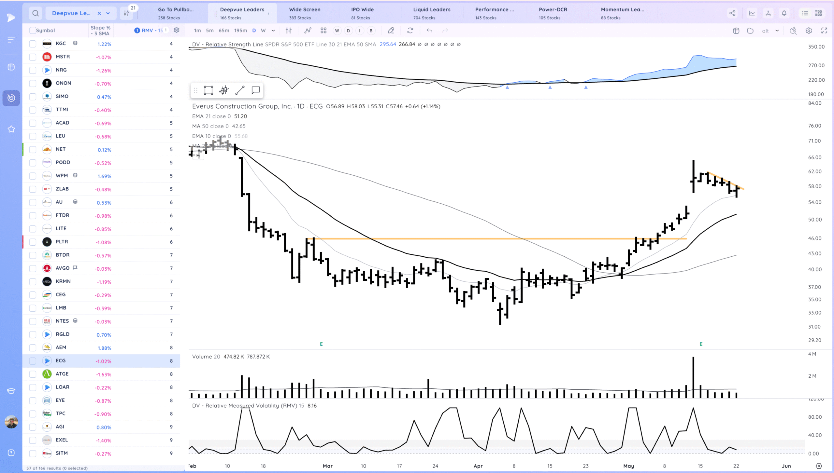
Task: Open the alt template dropdown
Action: [770, 31]
